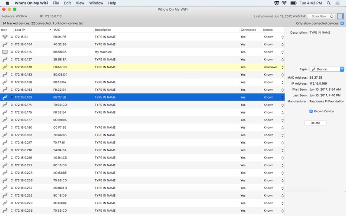Edit the TYPE IN NAME description for 172.16.0.180
This screenshot has height=216, width=346.
pos(105,127)
